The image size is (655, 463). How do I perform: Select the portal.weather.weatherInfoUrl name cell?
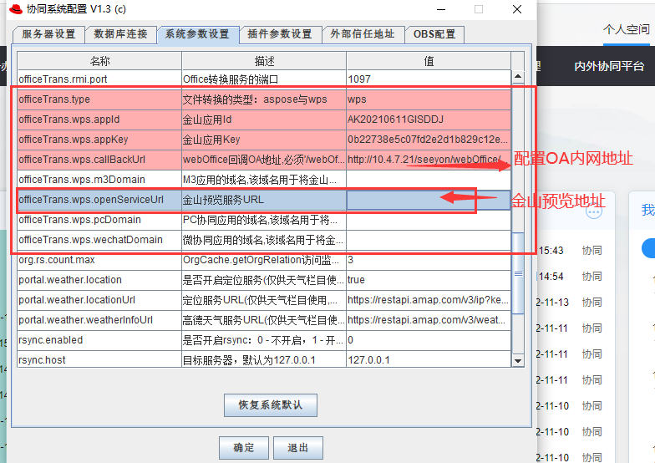(99, 320)
